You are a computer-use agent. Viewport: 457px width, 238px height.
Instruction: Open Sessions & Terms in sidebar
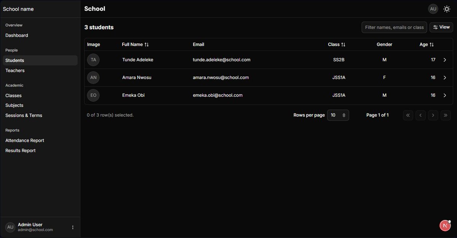tap(40, 115)
